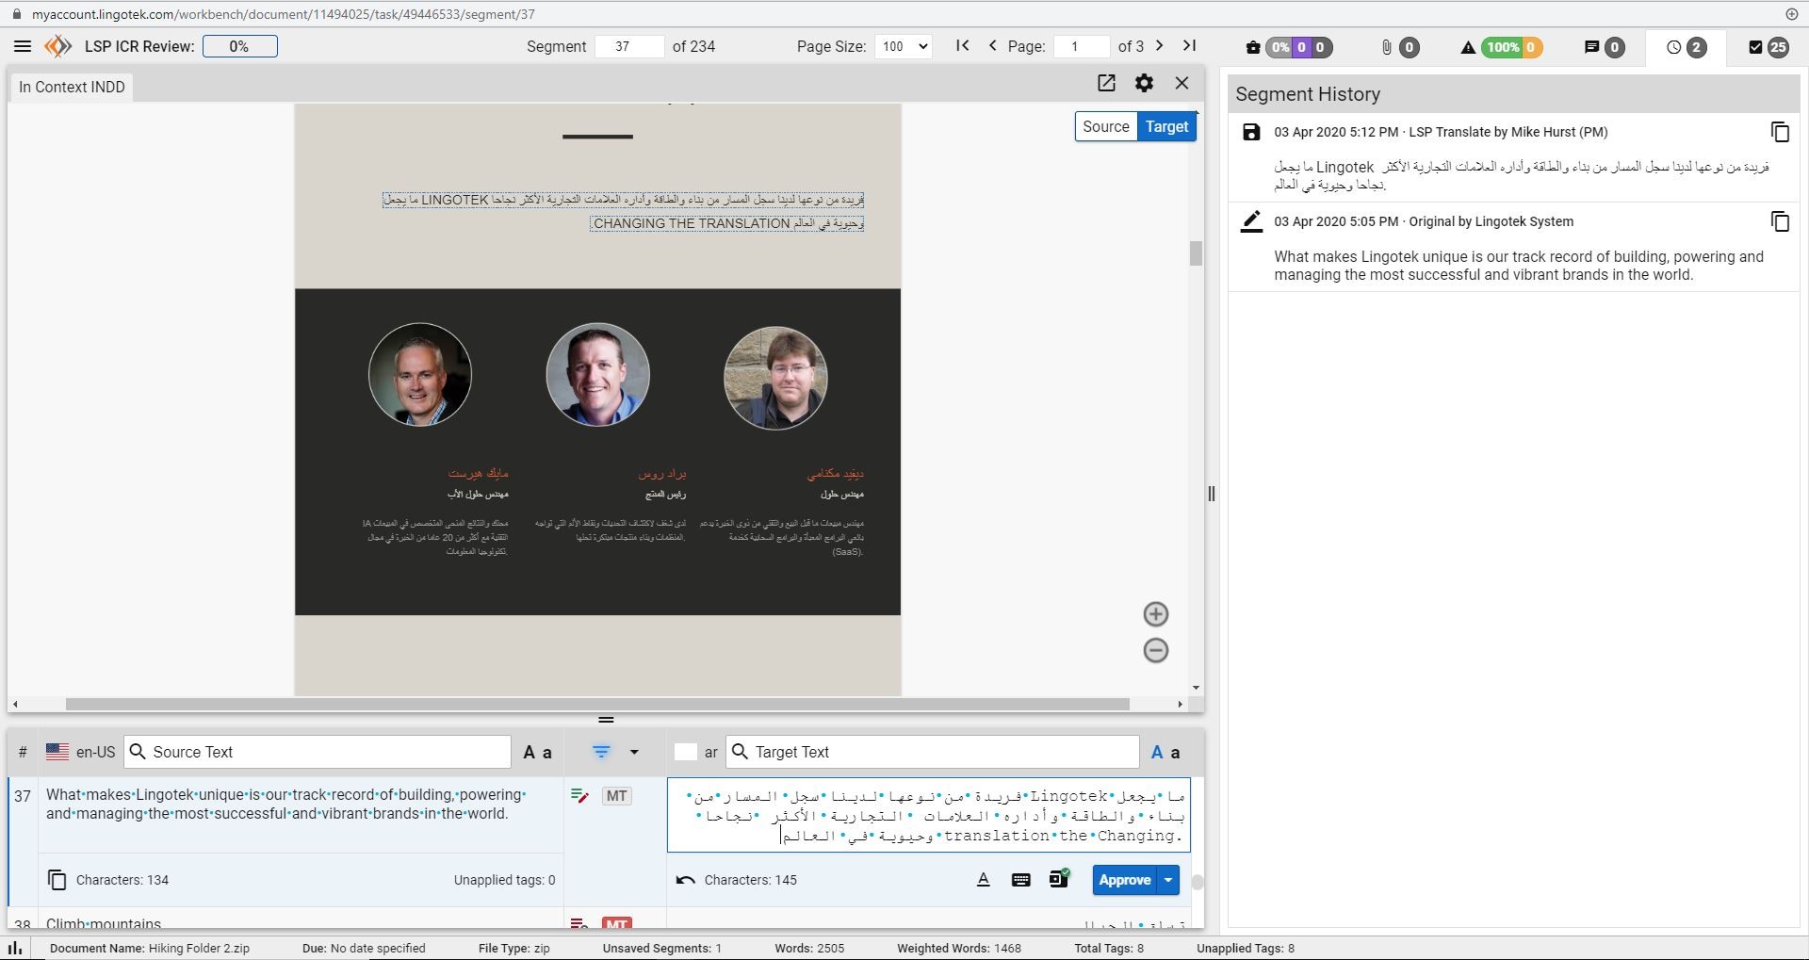The height and width of the screenshot is (960, 1809).
Task: Approve the current segment
Action: tap(1124, 881)
